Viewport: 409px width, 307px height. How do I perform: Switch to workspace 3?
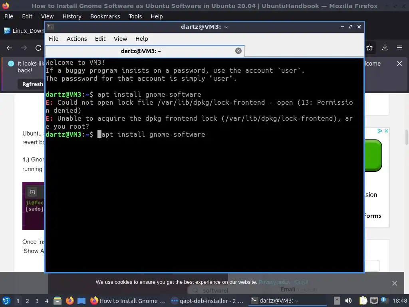tap(37, 301)
